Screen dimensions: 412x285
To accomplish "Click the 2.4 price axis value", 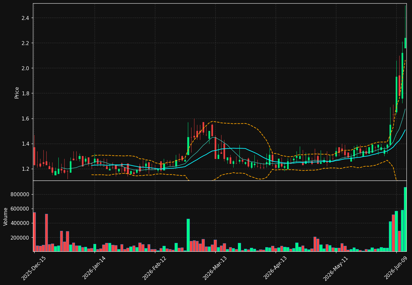I will (x=25, y=18).
